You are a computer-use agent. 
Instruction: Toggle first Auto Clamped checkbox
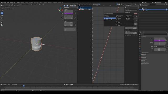[126, 30]
